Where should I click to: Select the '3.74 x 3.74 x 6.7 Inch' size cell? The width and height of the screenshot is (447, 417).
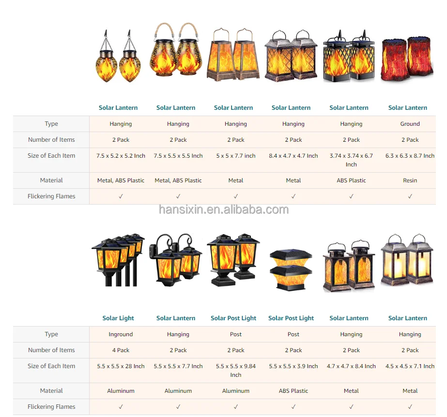click(x=351, y=160)
